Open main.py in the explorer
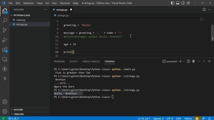The height and width of the screenshot is (120, 214). [21, 20]
